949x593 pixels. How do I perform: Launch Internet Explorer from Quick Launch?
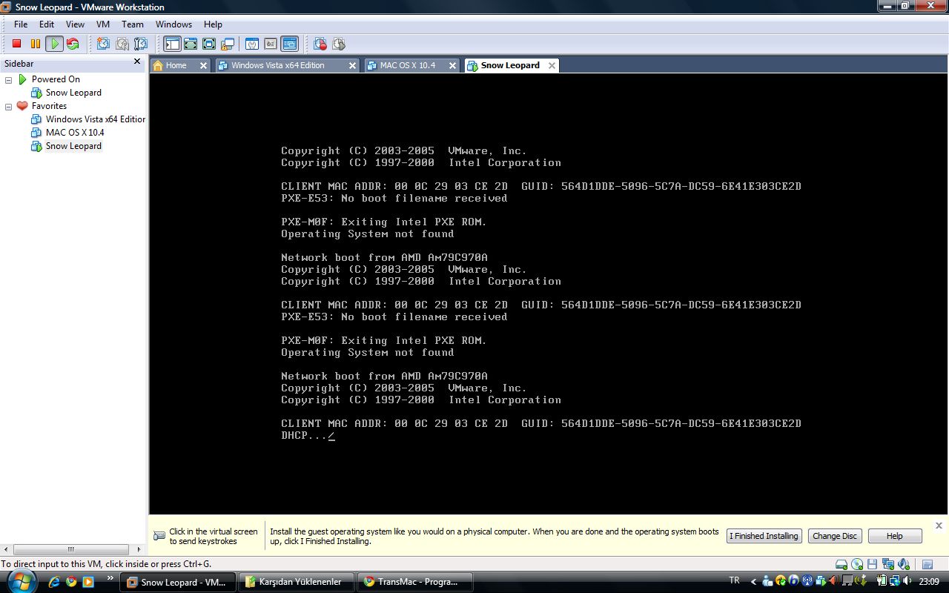[x=55, y=582]
